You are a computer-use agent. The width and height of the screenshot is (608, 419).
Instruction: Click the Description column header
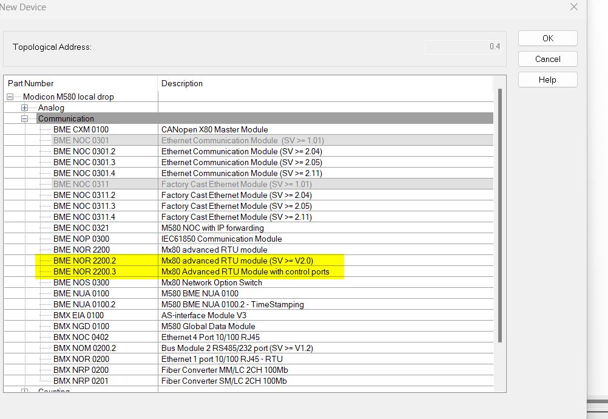pos(325,83)
